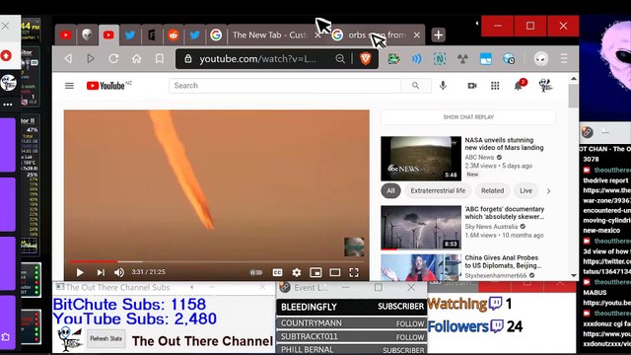
Task: Click Refresh Stats button in Subs window
Action: (105, 338)
